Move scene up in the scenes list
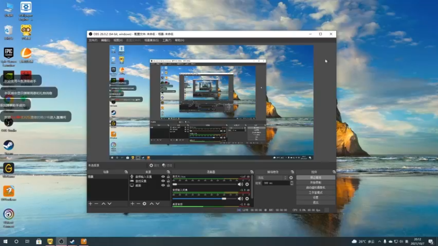438x246 pixels. tap(103, 204)
